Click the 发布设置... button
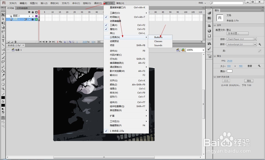 coord(237,34)
